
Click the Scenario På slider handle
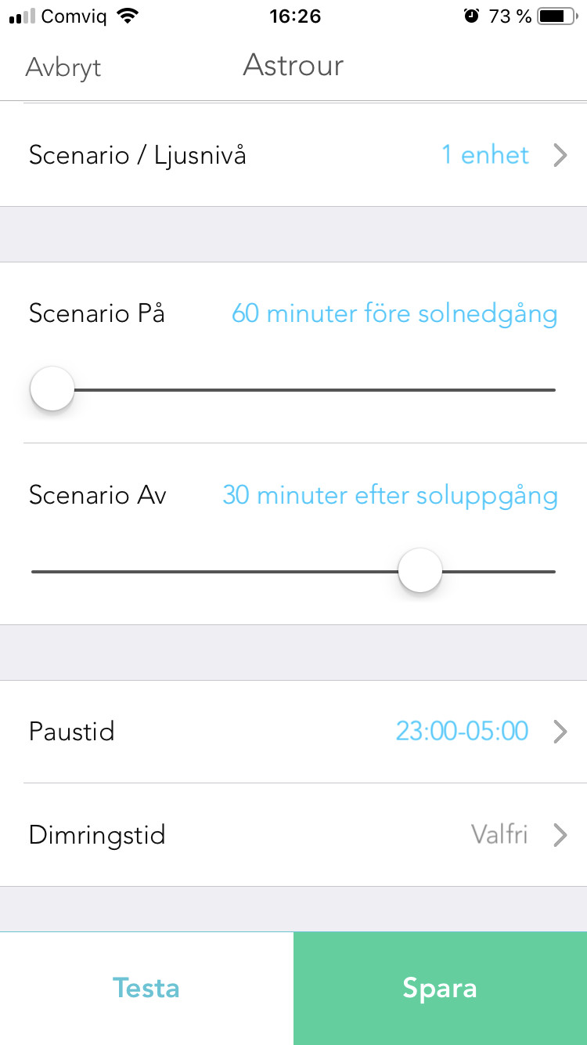[52, 389]
